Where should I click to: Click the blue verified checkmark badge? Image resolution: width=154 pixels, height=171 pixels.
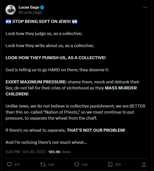(42, 7)
